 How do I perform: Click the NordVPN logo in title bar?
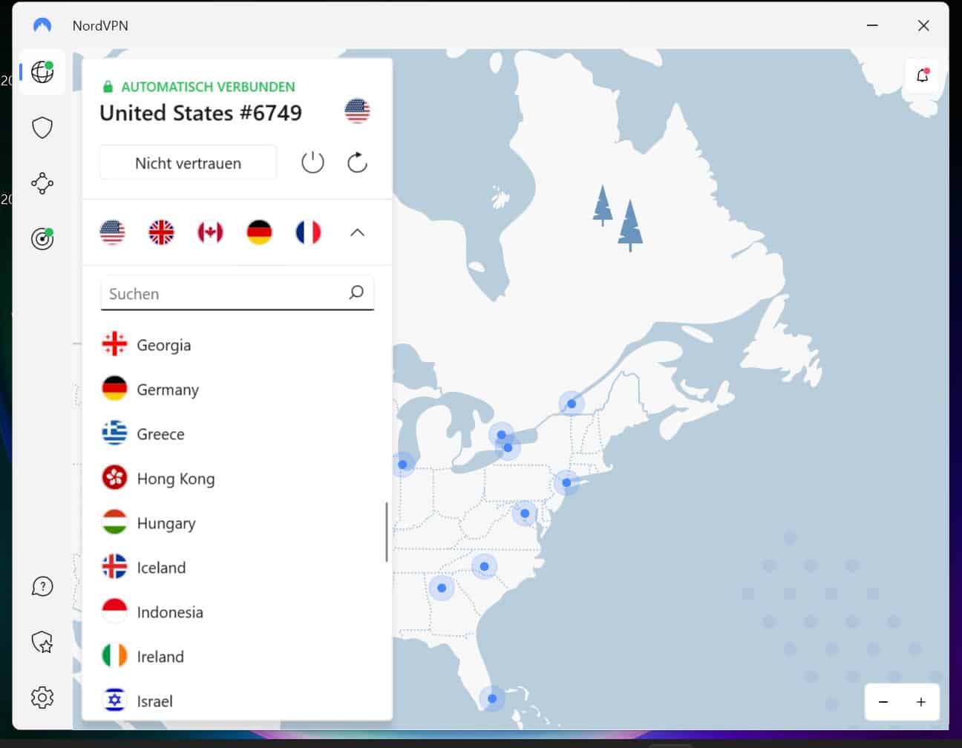tap(42, 25)
